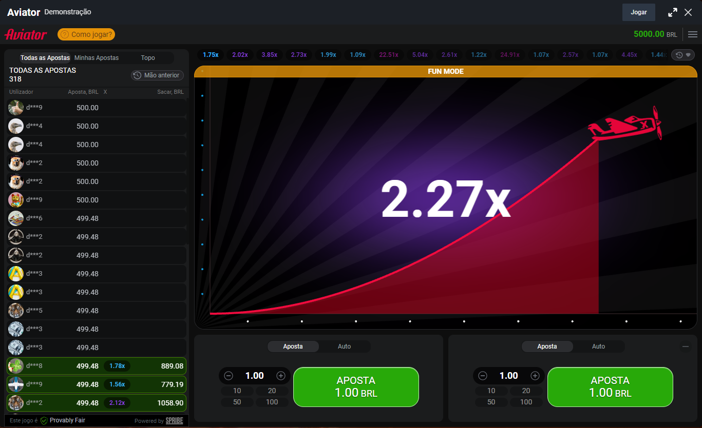The width and height of the screenshot is (702, 428).
Task: Place bet with left APOSTA button
Action: [356, 387]
